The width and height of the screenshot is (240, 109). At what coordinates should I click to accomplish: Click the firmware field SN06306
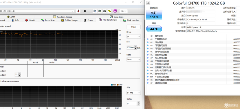pyautogui.click(x=200, y=8)
